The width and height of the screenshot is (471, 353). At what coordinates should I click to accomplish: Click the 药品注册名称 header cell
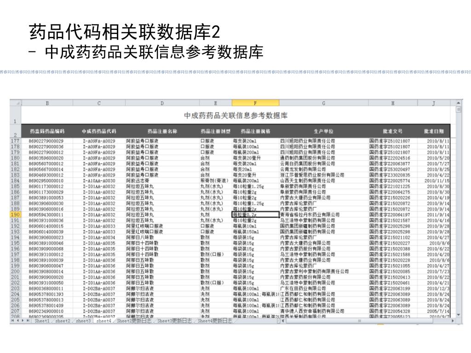[162, 131]
